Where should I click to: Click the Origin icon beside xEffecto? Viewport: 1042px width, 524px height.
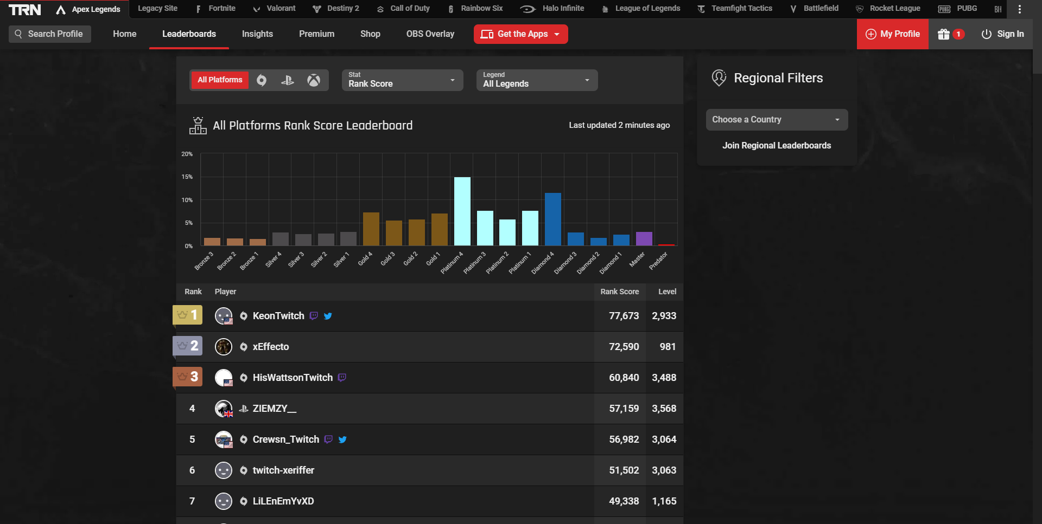244,347
